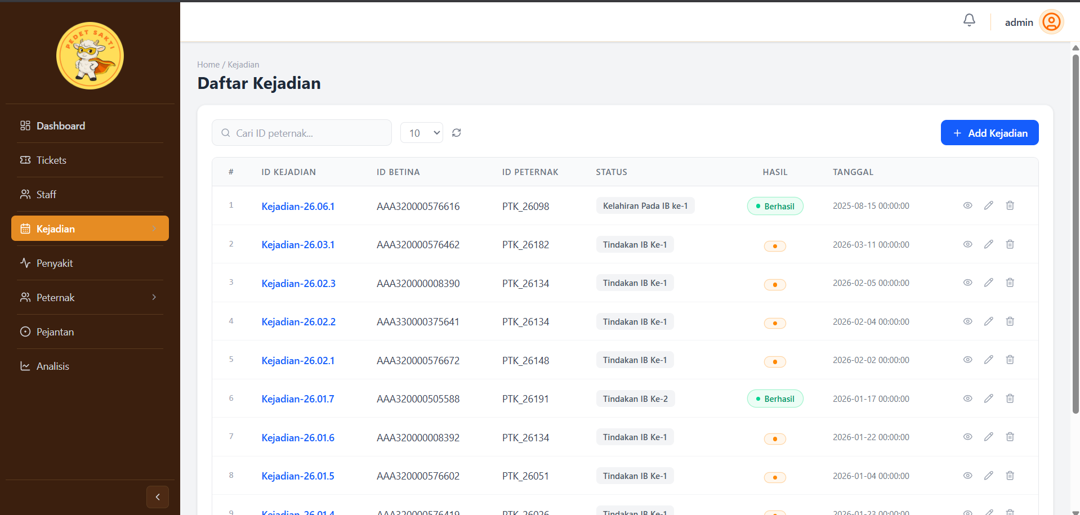1080x515 pixels.
Task: Edit the Kejadian-26.01.7 row
Action: (x=989, y=398)
